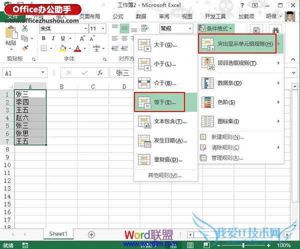The height and width of the screenshot is (249, 300).
Task: Click the insert function fx button
Action: coord(100,72)
